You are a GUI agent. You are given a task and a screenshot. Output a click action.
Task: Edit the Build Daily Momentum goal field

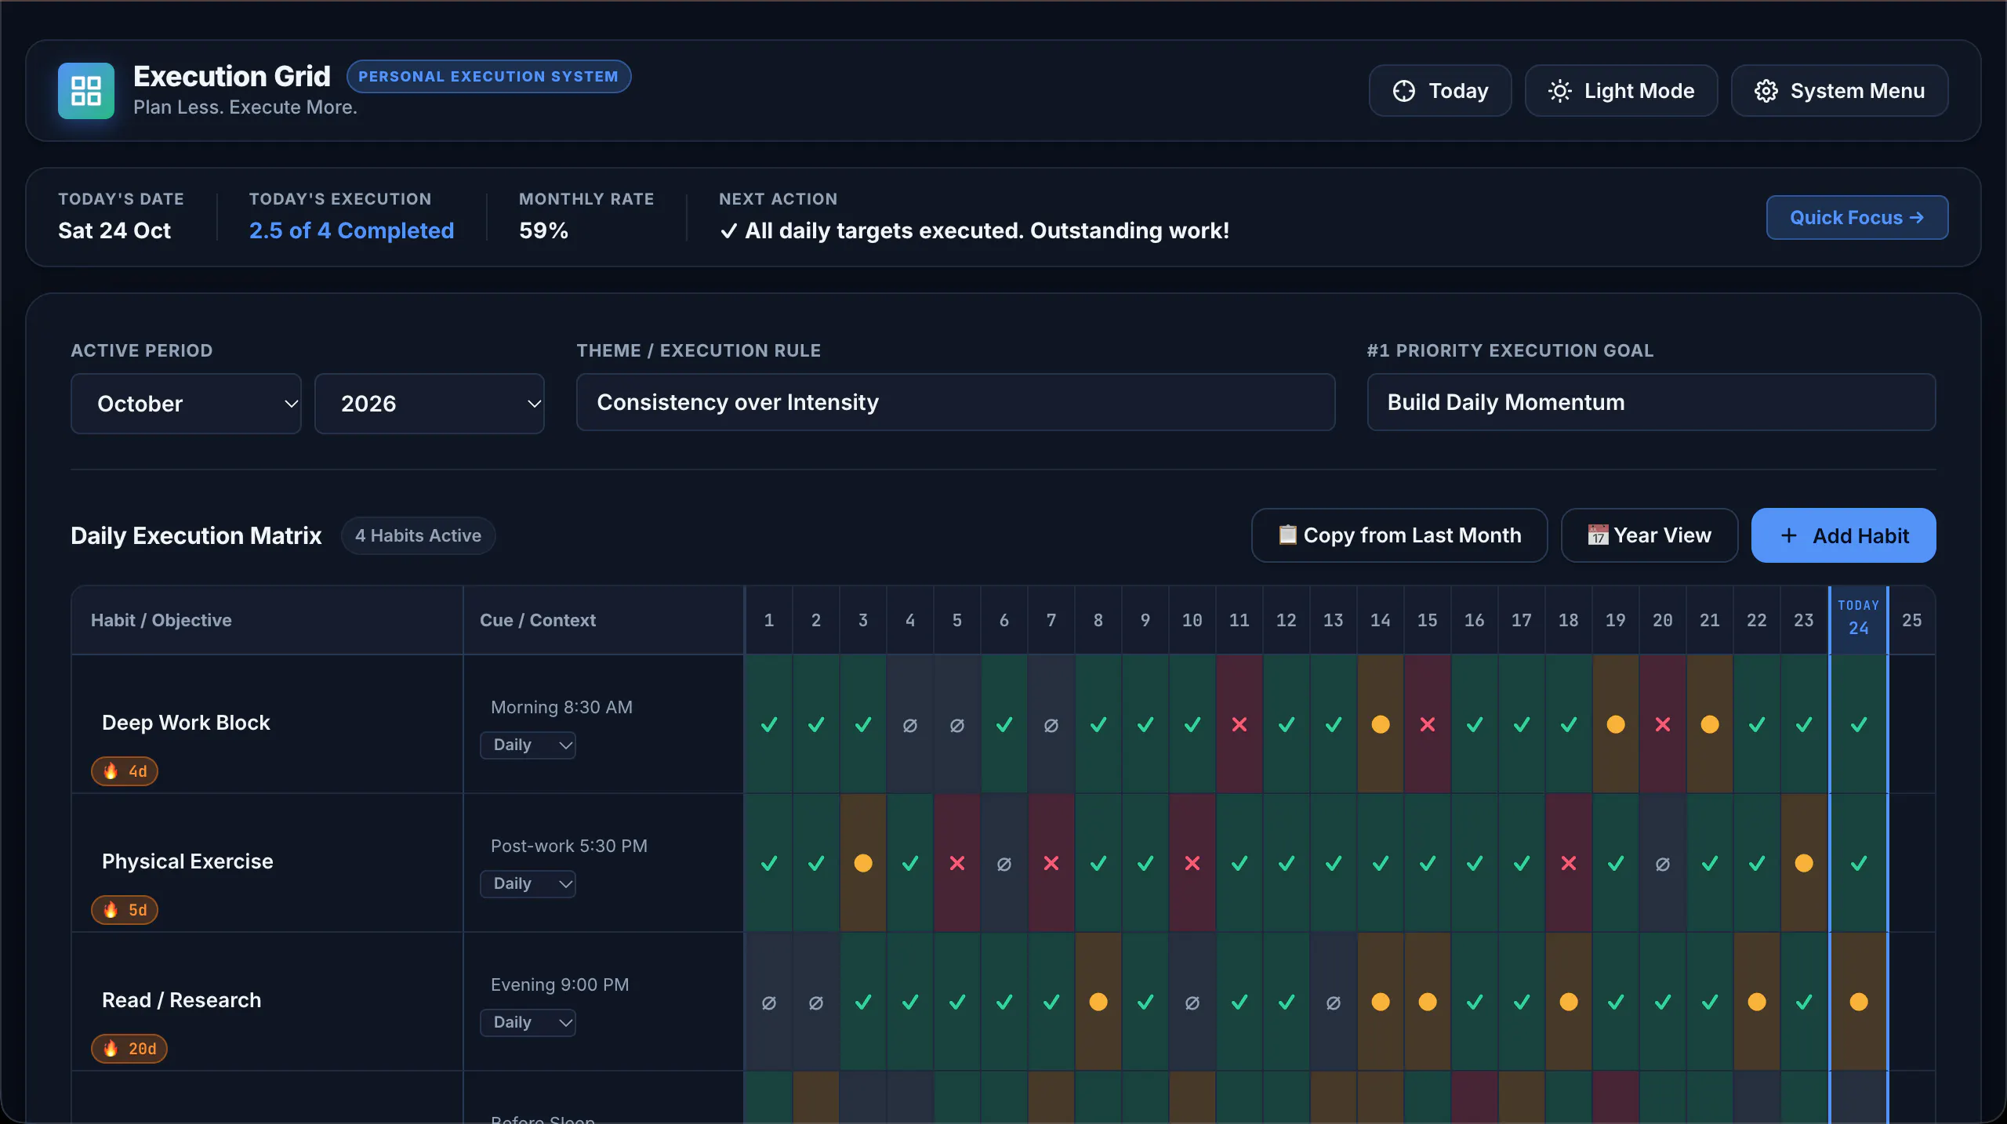[x=1652, y=402]
